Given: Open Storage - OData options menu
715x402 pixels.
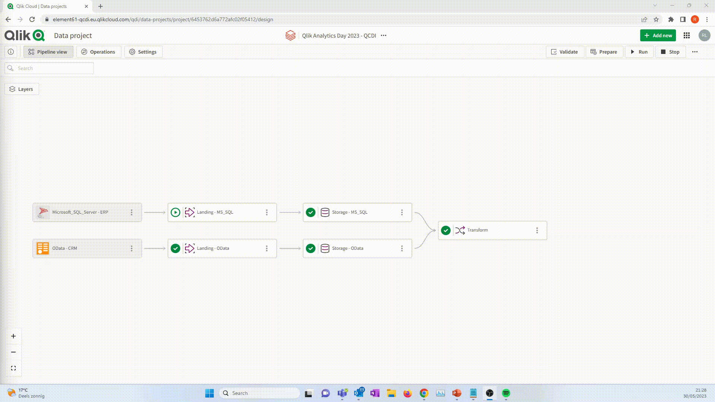Looking at the screenshot, I should [x=402, y=248].
